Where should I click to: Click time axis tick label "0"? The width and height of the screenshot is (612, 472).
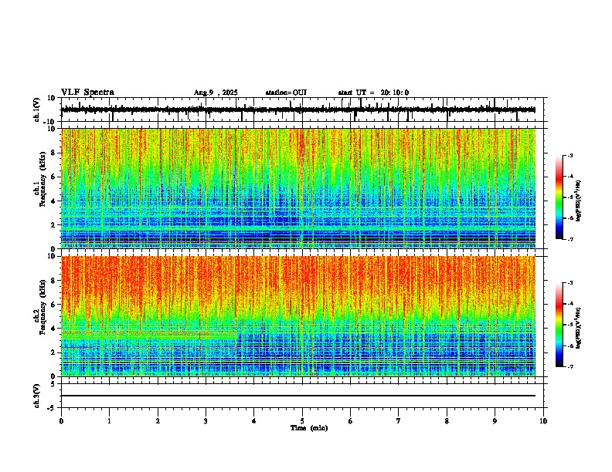(61, 421)
